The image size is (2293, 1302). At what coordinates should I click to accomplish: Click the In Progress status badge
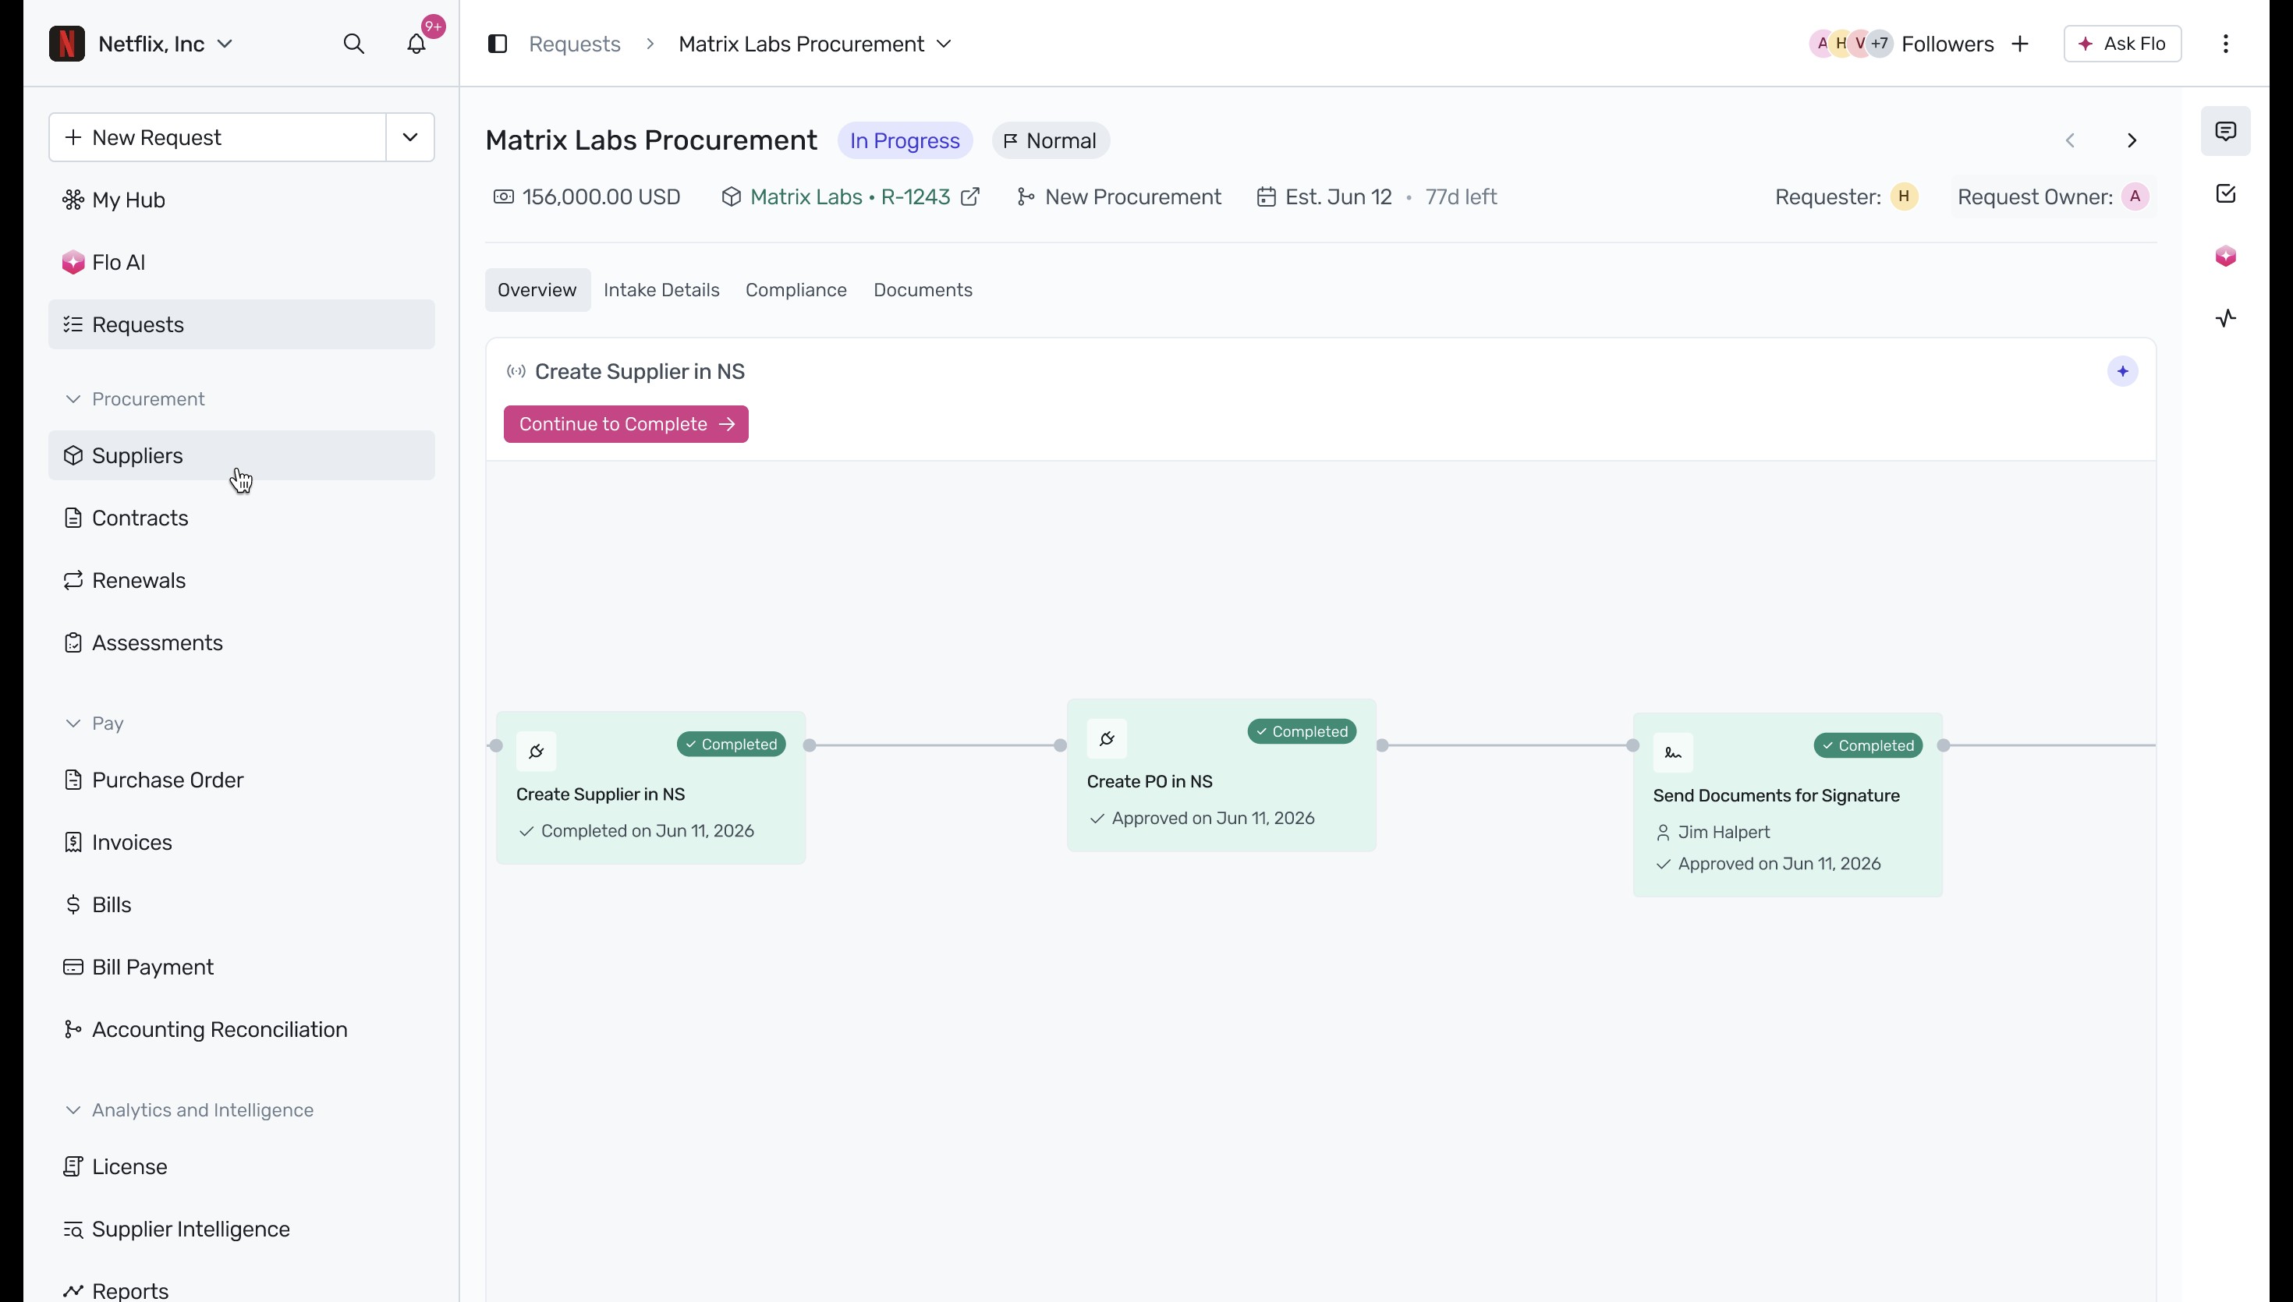905,140
